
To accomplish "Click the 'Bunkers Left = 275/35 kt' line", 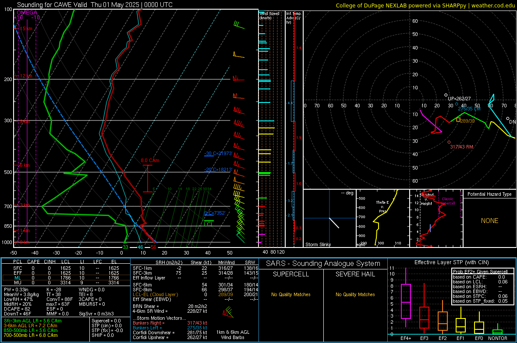I will (170, 328).
